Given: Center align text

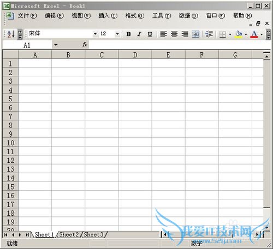Looking at the screenshot, I should (x=174, y=34).
